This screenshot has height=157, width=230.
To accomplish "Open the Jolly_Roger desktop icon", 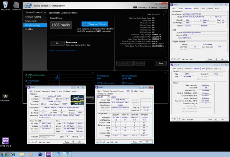I will [5, 98].
